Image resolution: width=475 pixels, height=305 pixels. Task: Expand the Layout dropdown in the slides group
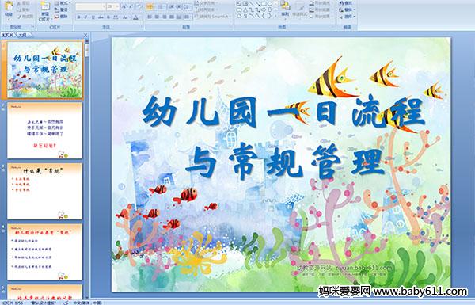tap(63, 2)
